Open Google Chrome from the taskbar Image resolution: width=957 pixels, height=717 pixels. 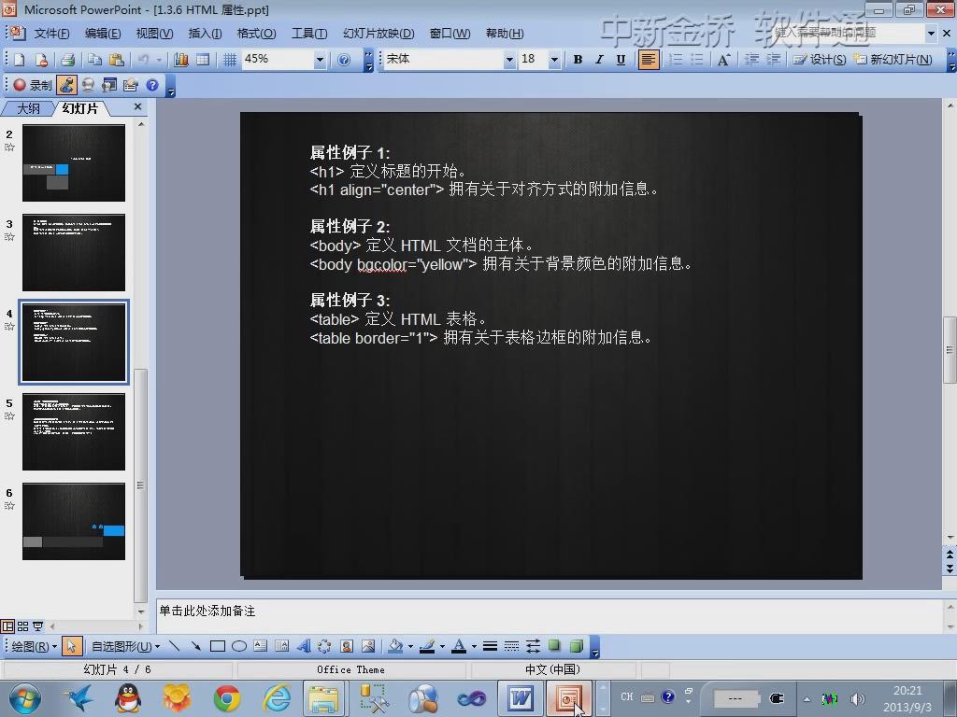tap(226, 698)
